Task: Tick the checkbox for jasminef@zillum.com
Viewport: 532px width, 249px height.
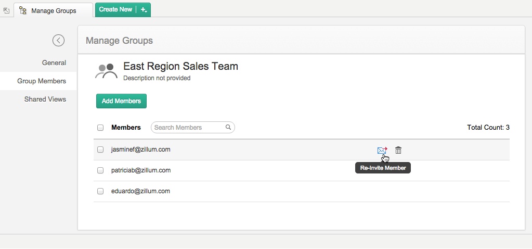Action: click(100, 150)
